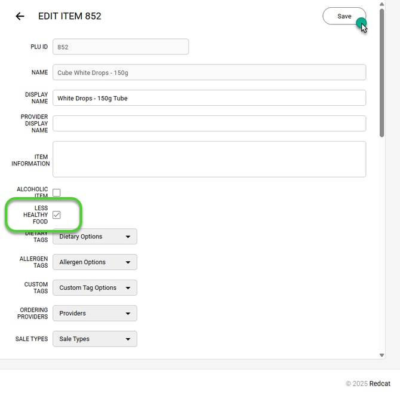Expand the Allergen Options dropdown
This screenshot has width=400, height=398.
tap(95, 262)
